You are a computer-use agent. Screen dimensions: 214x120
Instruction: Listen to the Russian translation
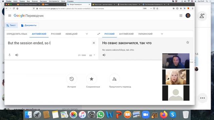(x=104, y=55)
